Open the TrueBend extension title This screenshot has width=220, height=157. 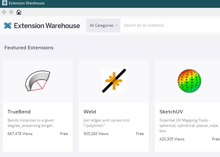[x=19, y=112]
